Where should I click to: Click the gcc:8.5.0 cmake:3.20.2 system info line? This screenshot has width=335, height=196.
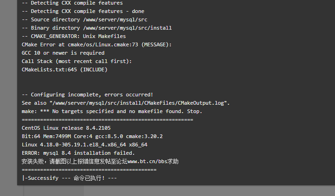(92, 136)
